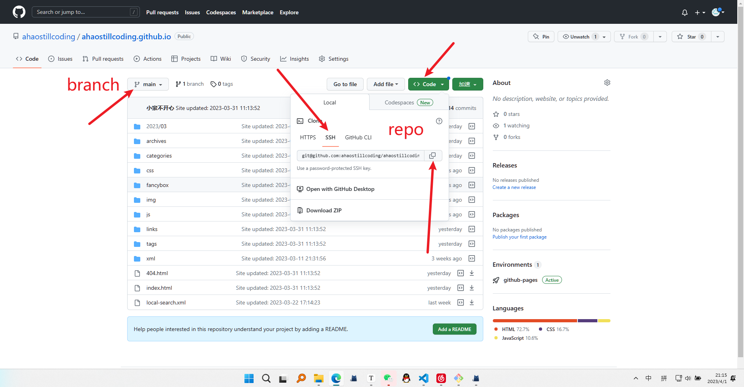Viewport: 744px width, 387px height.
Task: Pin this repository
Action: [x=541, y=37]
